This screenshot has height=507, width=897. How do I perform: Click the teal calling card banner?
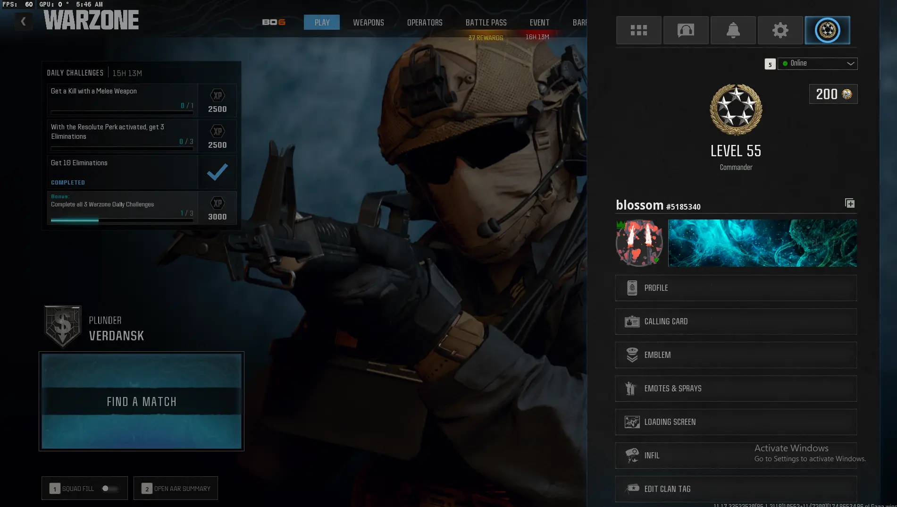click(x=762, y=243)
